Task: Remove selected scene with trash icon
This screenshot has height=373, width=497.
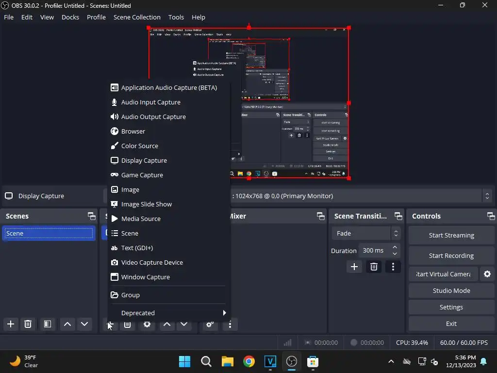Action: tap(28, 324)
